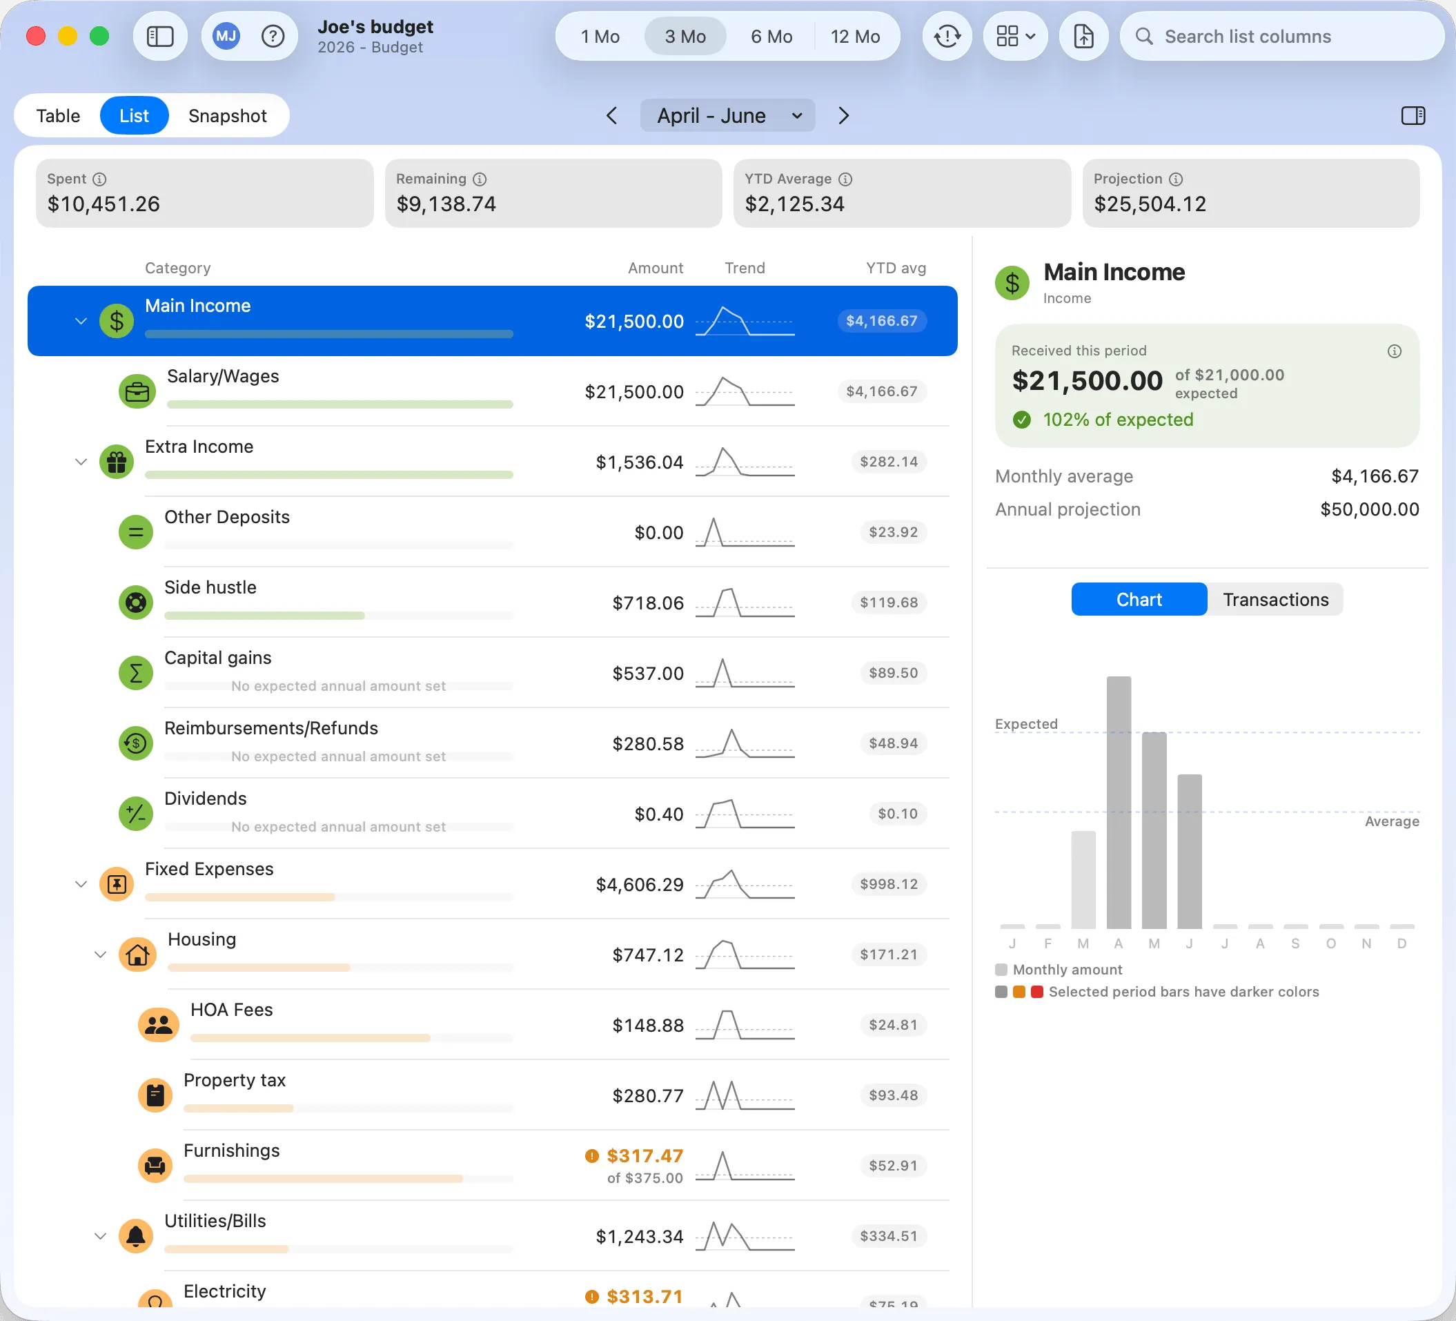Click the Dividends plus-minus icon
Screen dimensions: 1456x1321
pos(136,814)
